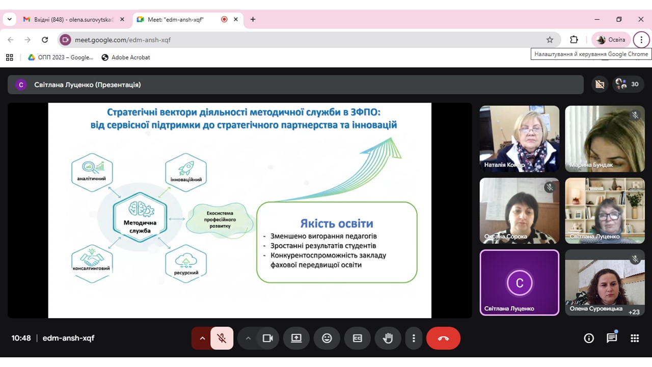Image resolution: width=652 pixels, height=367 pixels.
Task: Open the emoji reactions button
Action: [x=327, y=338]
